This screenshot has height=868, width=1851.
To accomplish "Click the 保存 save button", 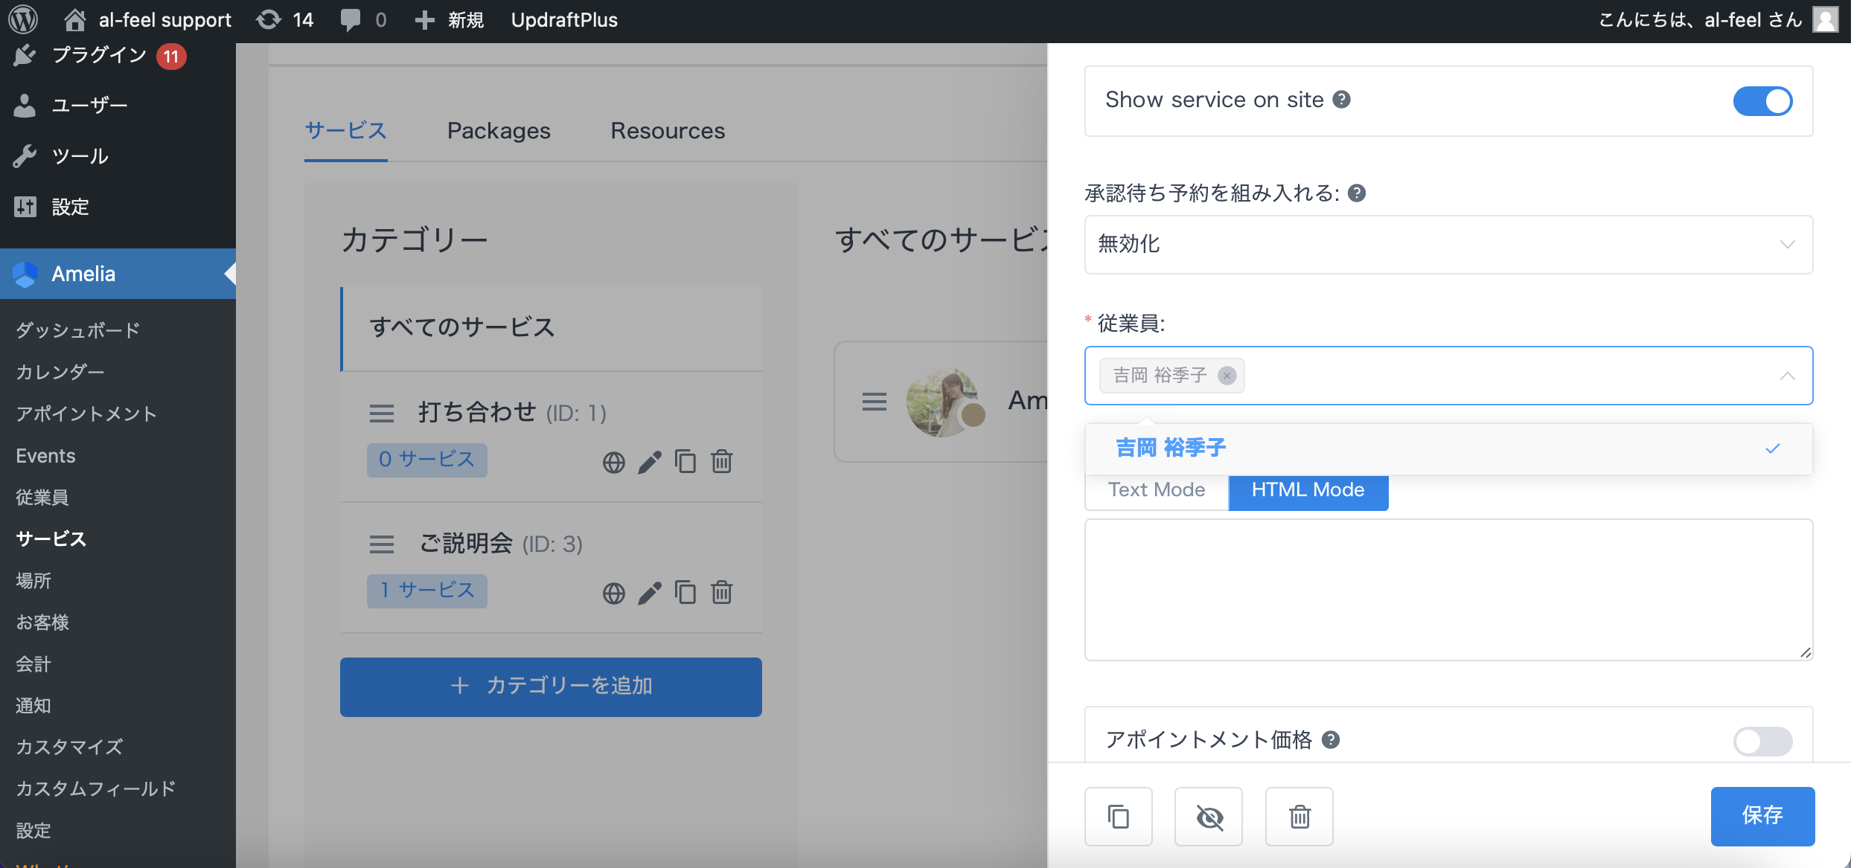I will tap(1762, 816).
